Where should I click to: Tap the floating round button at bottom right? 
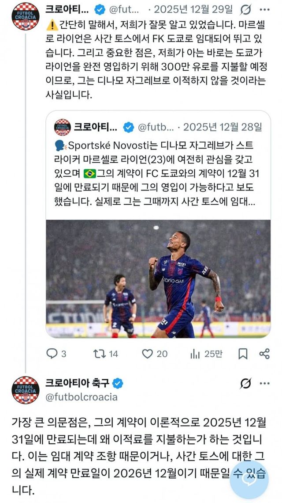coord(249,480)
